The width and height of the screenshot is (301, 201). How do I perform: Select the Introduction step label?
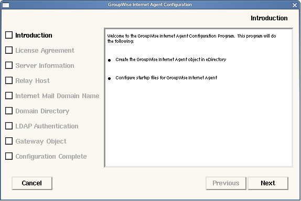[34, 36]
